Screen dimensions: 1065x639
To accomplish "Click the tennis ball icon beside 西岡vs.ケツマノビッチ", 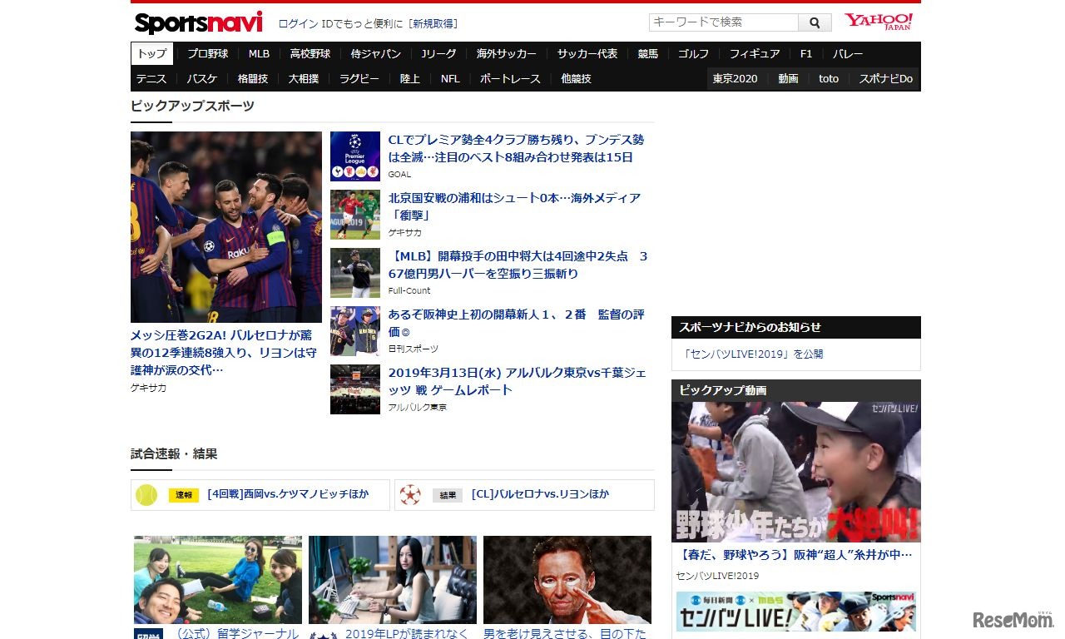I will [x=146, y=495].
